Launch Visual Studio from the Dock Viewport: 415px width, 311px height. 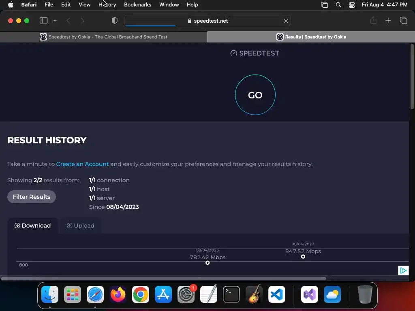point(310,294)
